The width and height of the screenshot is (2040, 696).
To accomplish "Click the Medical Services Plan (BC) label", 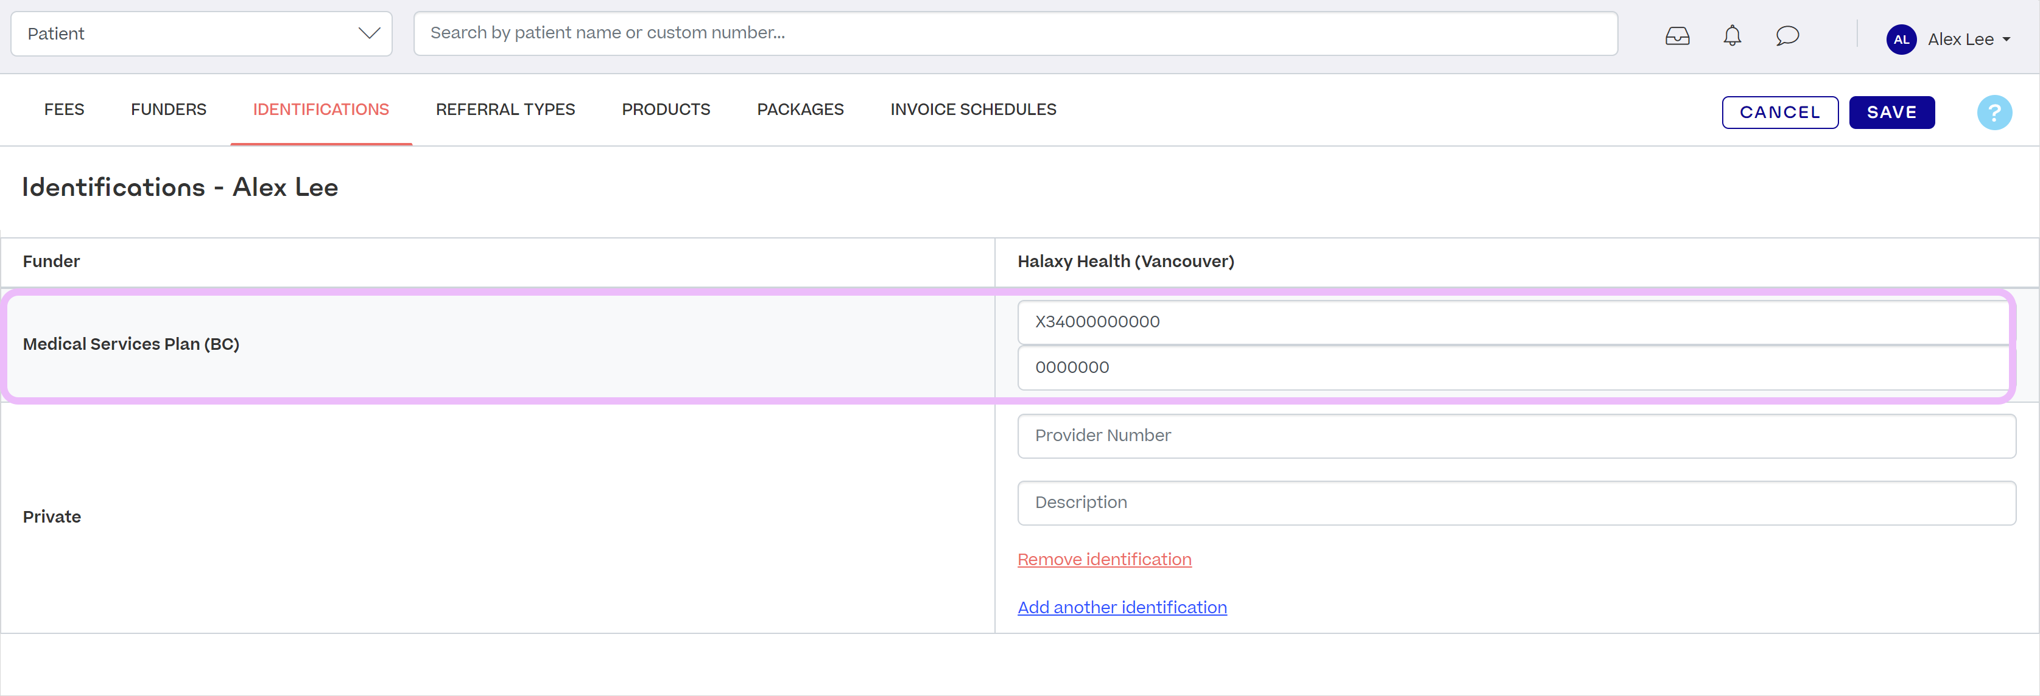I will pos(132,344).
